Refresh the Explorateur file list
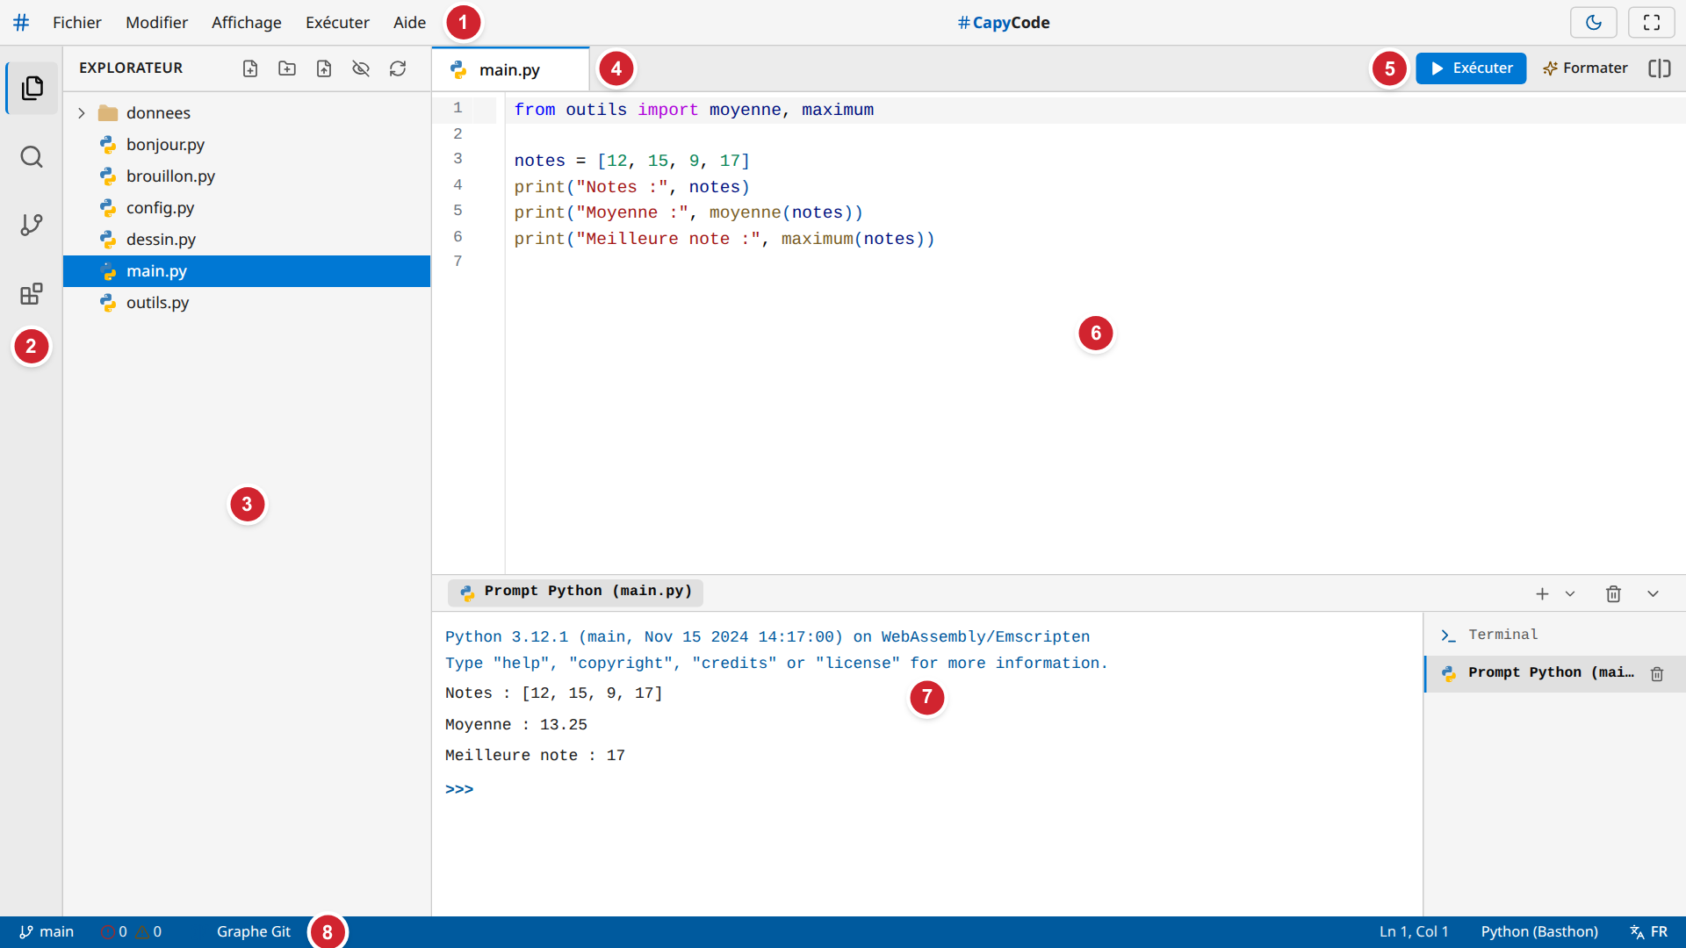 pyautogui.click(x=398, y=68)
